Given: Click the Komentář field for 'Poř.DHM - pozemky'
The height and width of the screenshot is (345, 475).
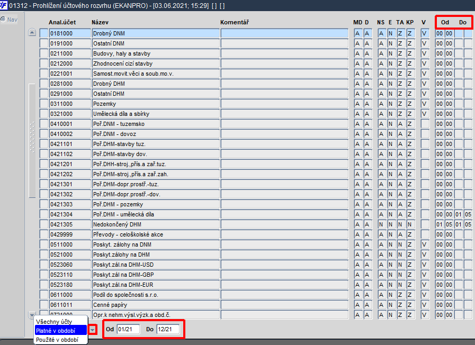Looking at the screenshot, I should 284,204.
